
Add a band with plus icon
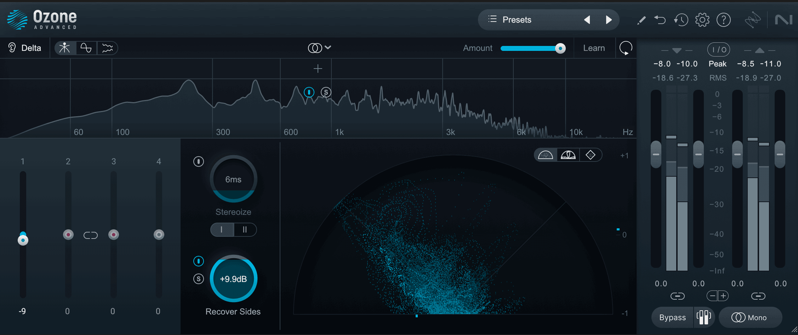[x=318, y=69]
